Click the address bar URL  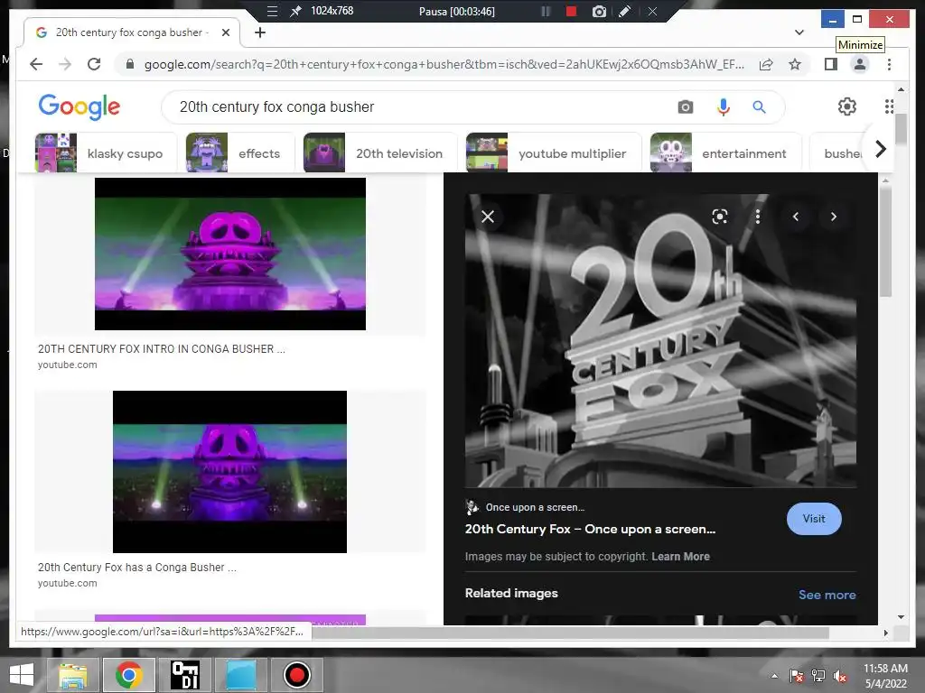[444, 64]
